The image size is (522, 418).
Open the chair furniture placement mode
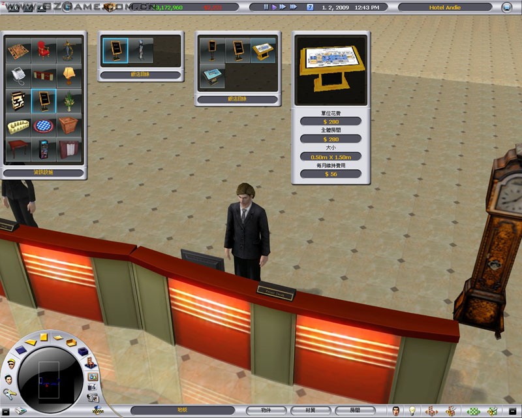(90, 362)
